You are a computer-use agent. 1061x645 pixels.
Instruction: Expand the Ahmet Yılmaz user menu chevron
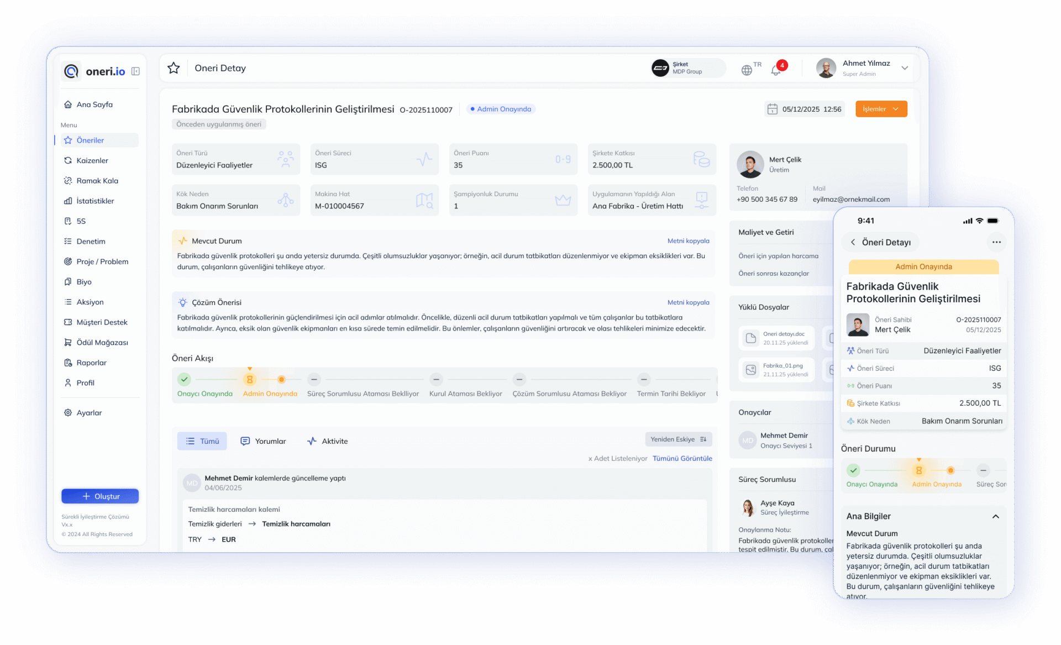coord(905,68)
